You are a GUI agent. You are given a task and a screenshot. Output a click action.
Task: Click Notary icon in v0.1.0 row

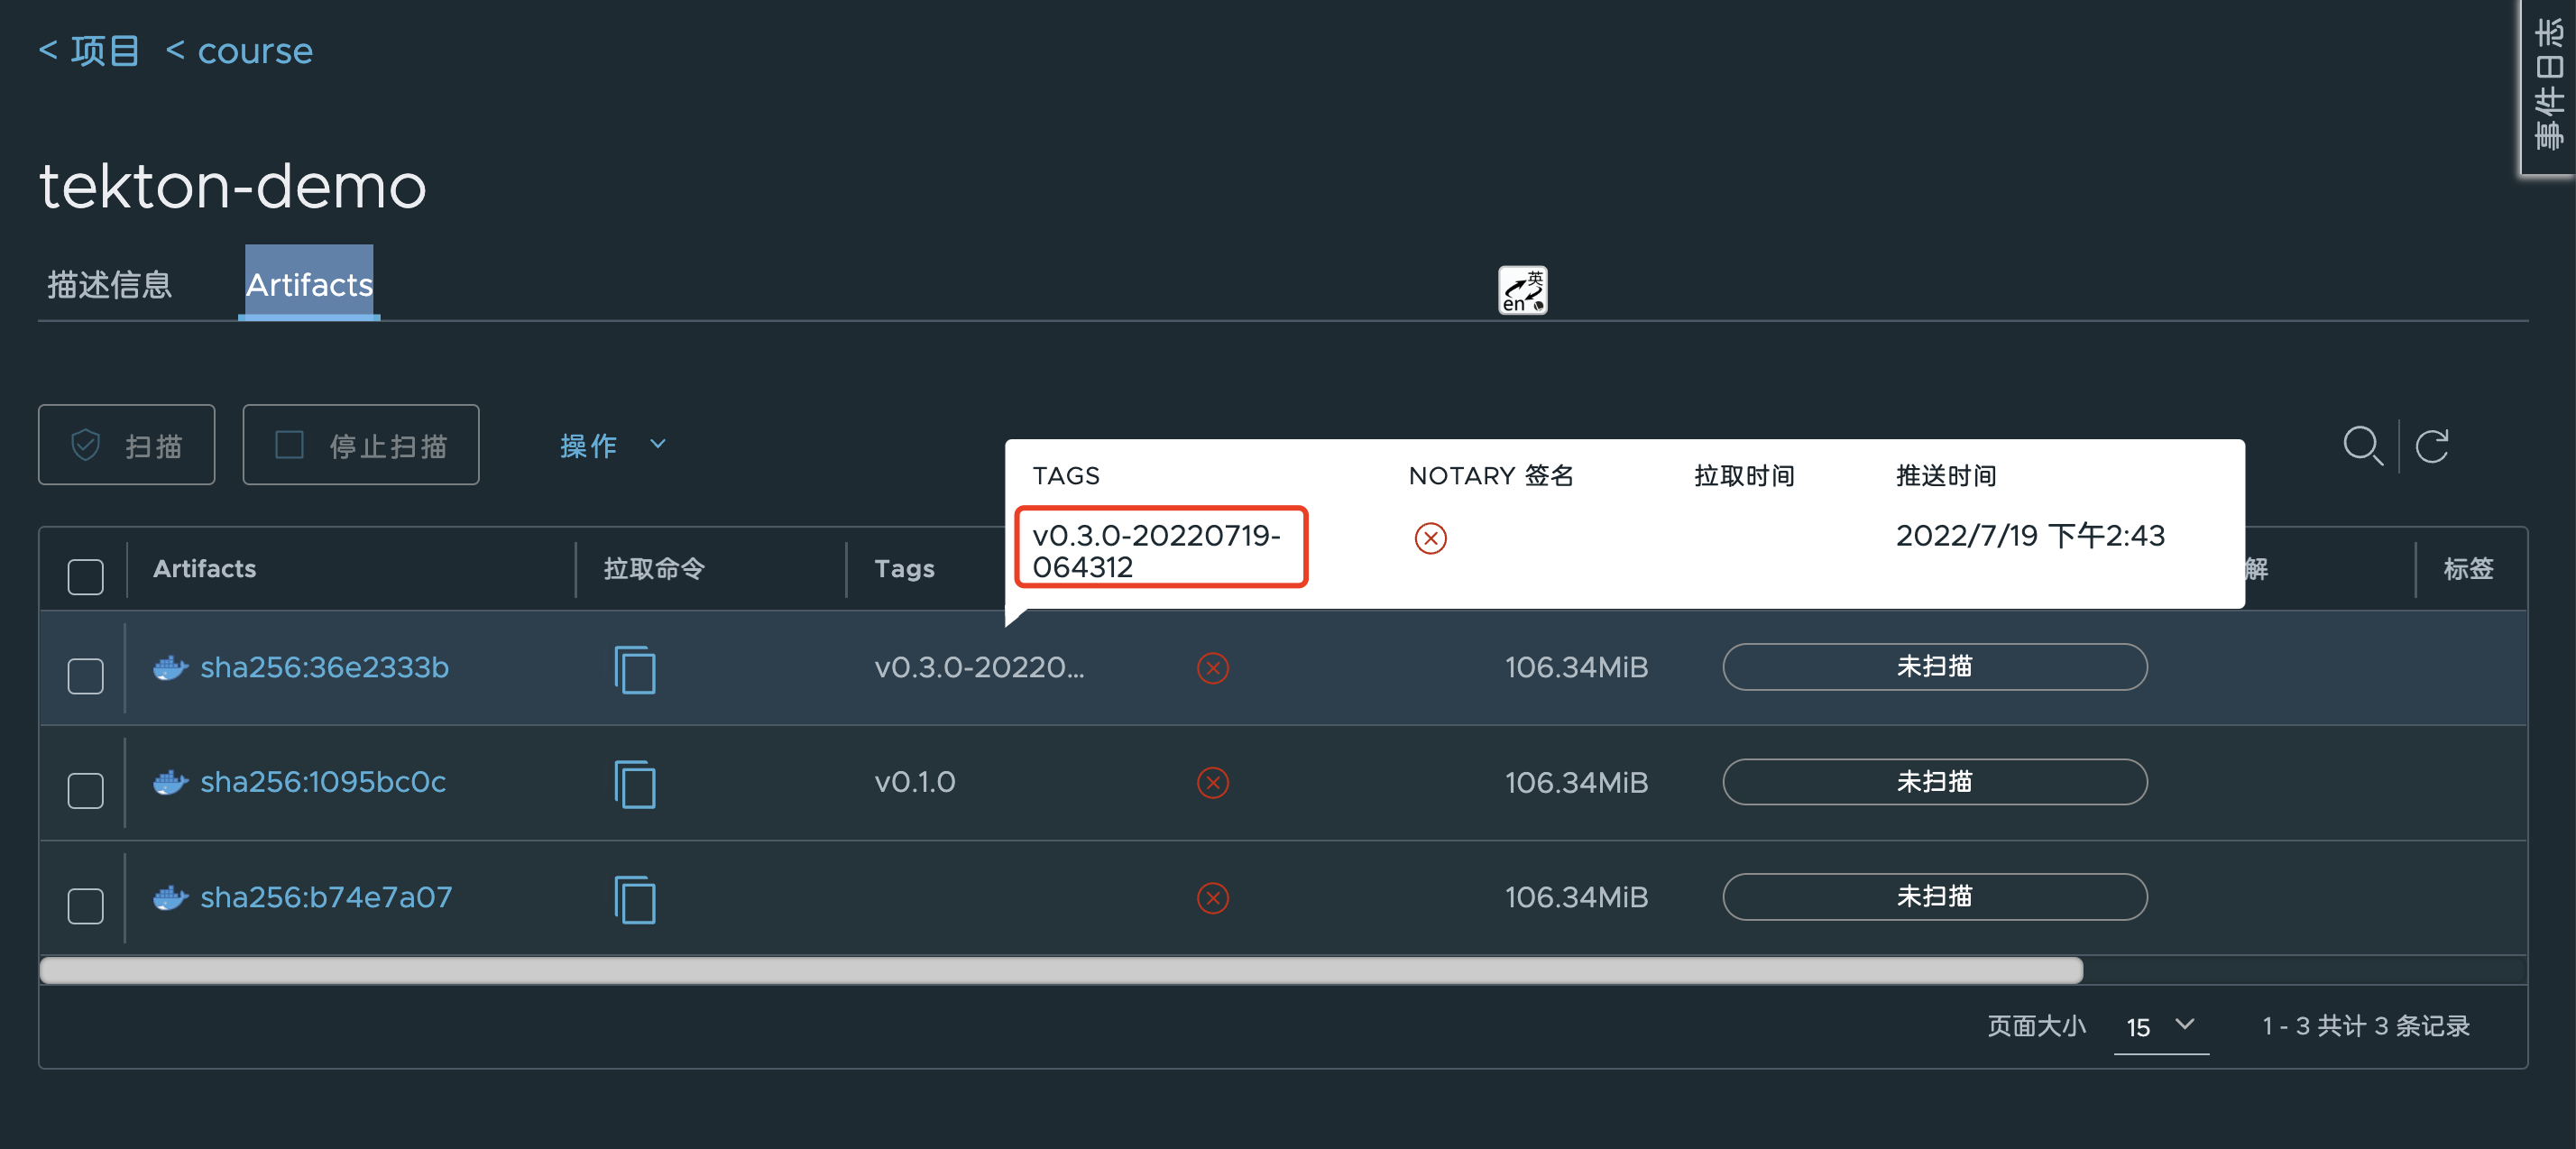click(1212, 782)
